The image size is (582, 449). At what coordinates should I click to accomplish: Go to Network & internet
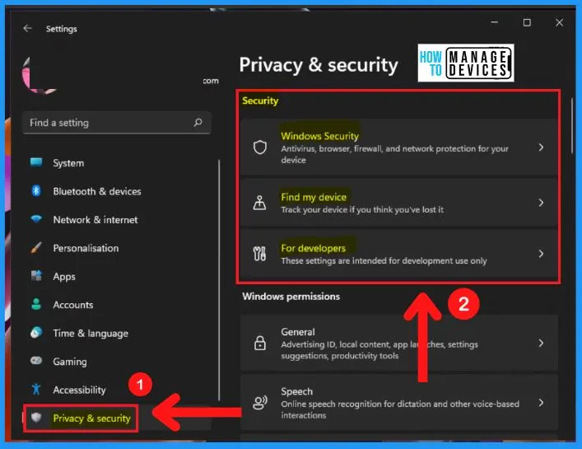[x=95, y=219]
